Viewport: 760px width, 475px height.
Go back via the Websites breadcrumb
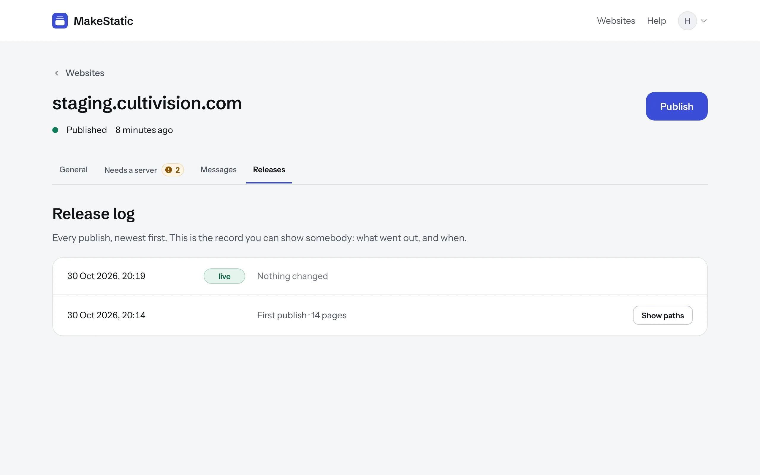pyautogui.click(x=85, y=73)
